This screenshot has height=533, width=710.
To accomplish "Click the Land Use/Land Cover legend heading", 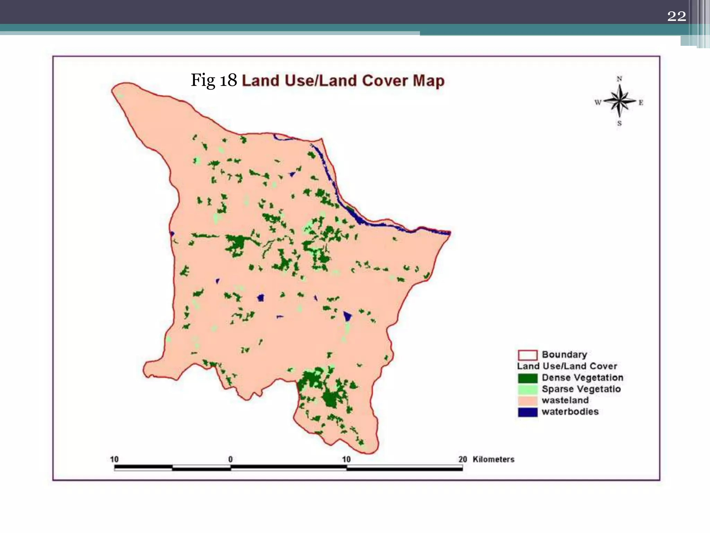I will (x=567, y=366).
